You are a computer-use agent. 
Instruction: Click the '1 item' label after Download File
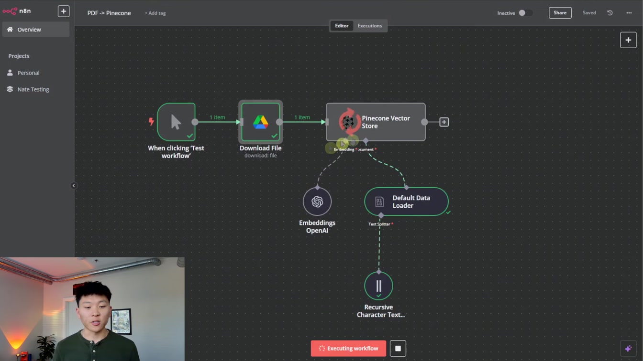point(302,117)
